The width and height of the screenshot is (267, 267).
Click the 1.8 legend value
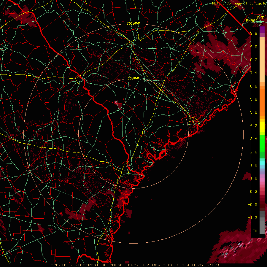coord(254,165)
